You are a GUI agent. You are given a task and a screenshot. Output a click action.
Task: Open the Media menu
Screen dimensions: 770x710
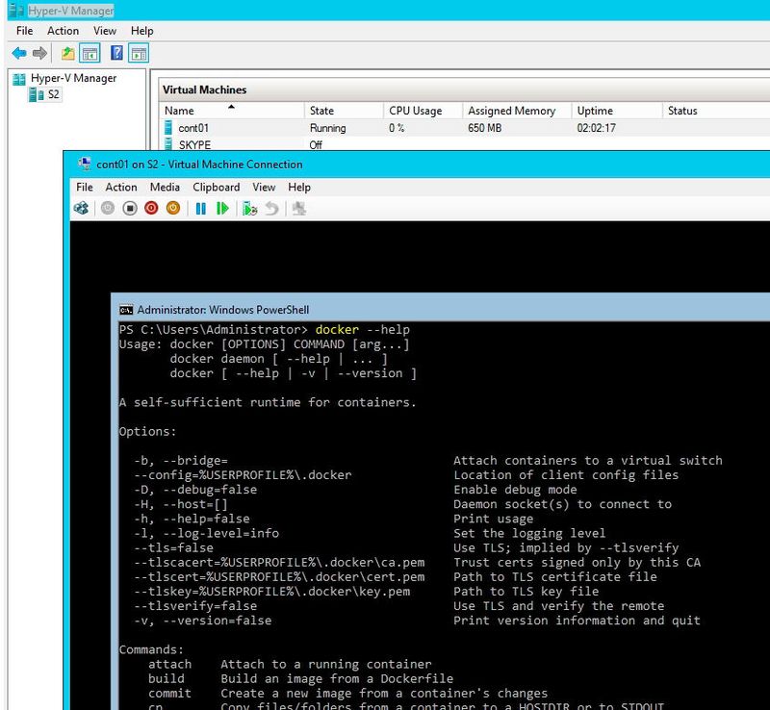(164, 187)
